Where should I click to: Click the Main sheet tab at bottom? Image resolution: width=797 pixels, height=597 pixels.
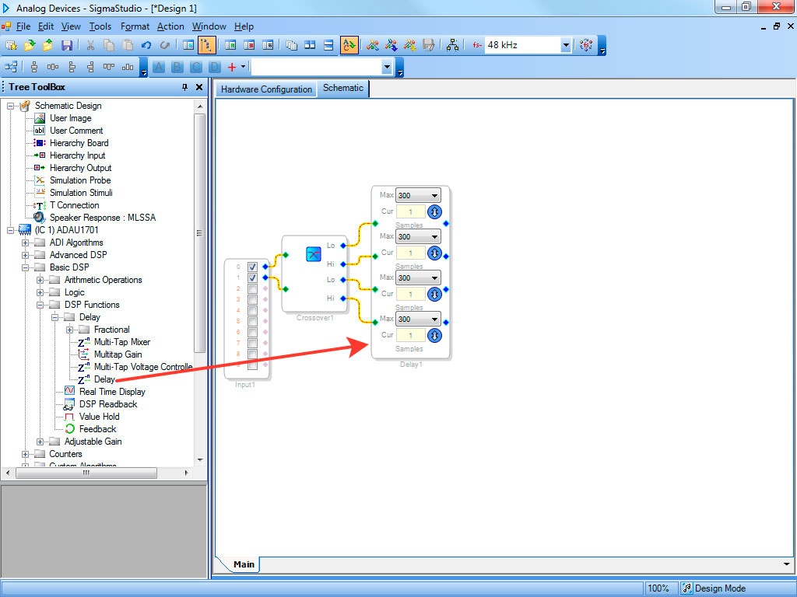(x=244, y=564)
